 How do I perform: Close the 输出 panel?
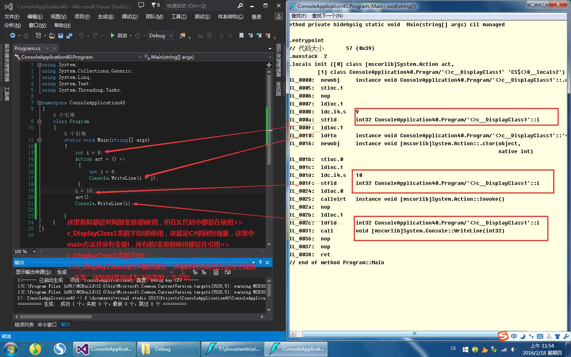point(267,263)
